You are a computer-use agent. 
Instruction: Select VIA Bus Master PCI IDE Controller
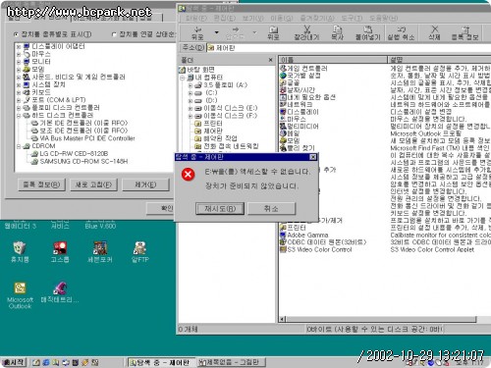coord(87,138)
